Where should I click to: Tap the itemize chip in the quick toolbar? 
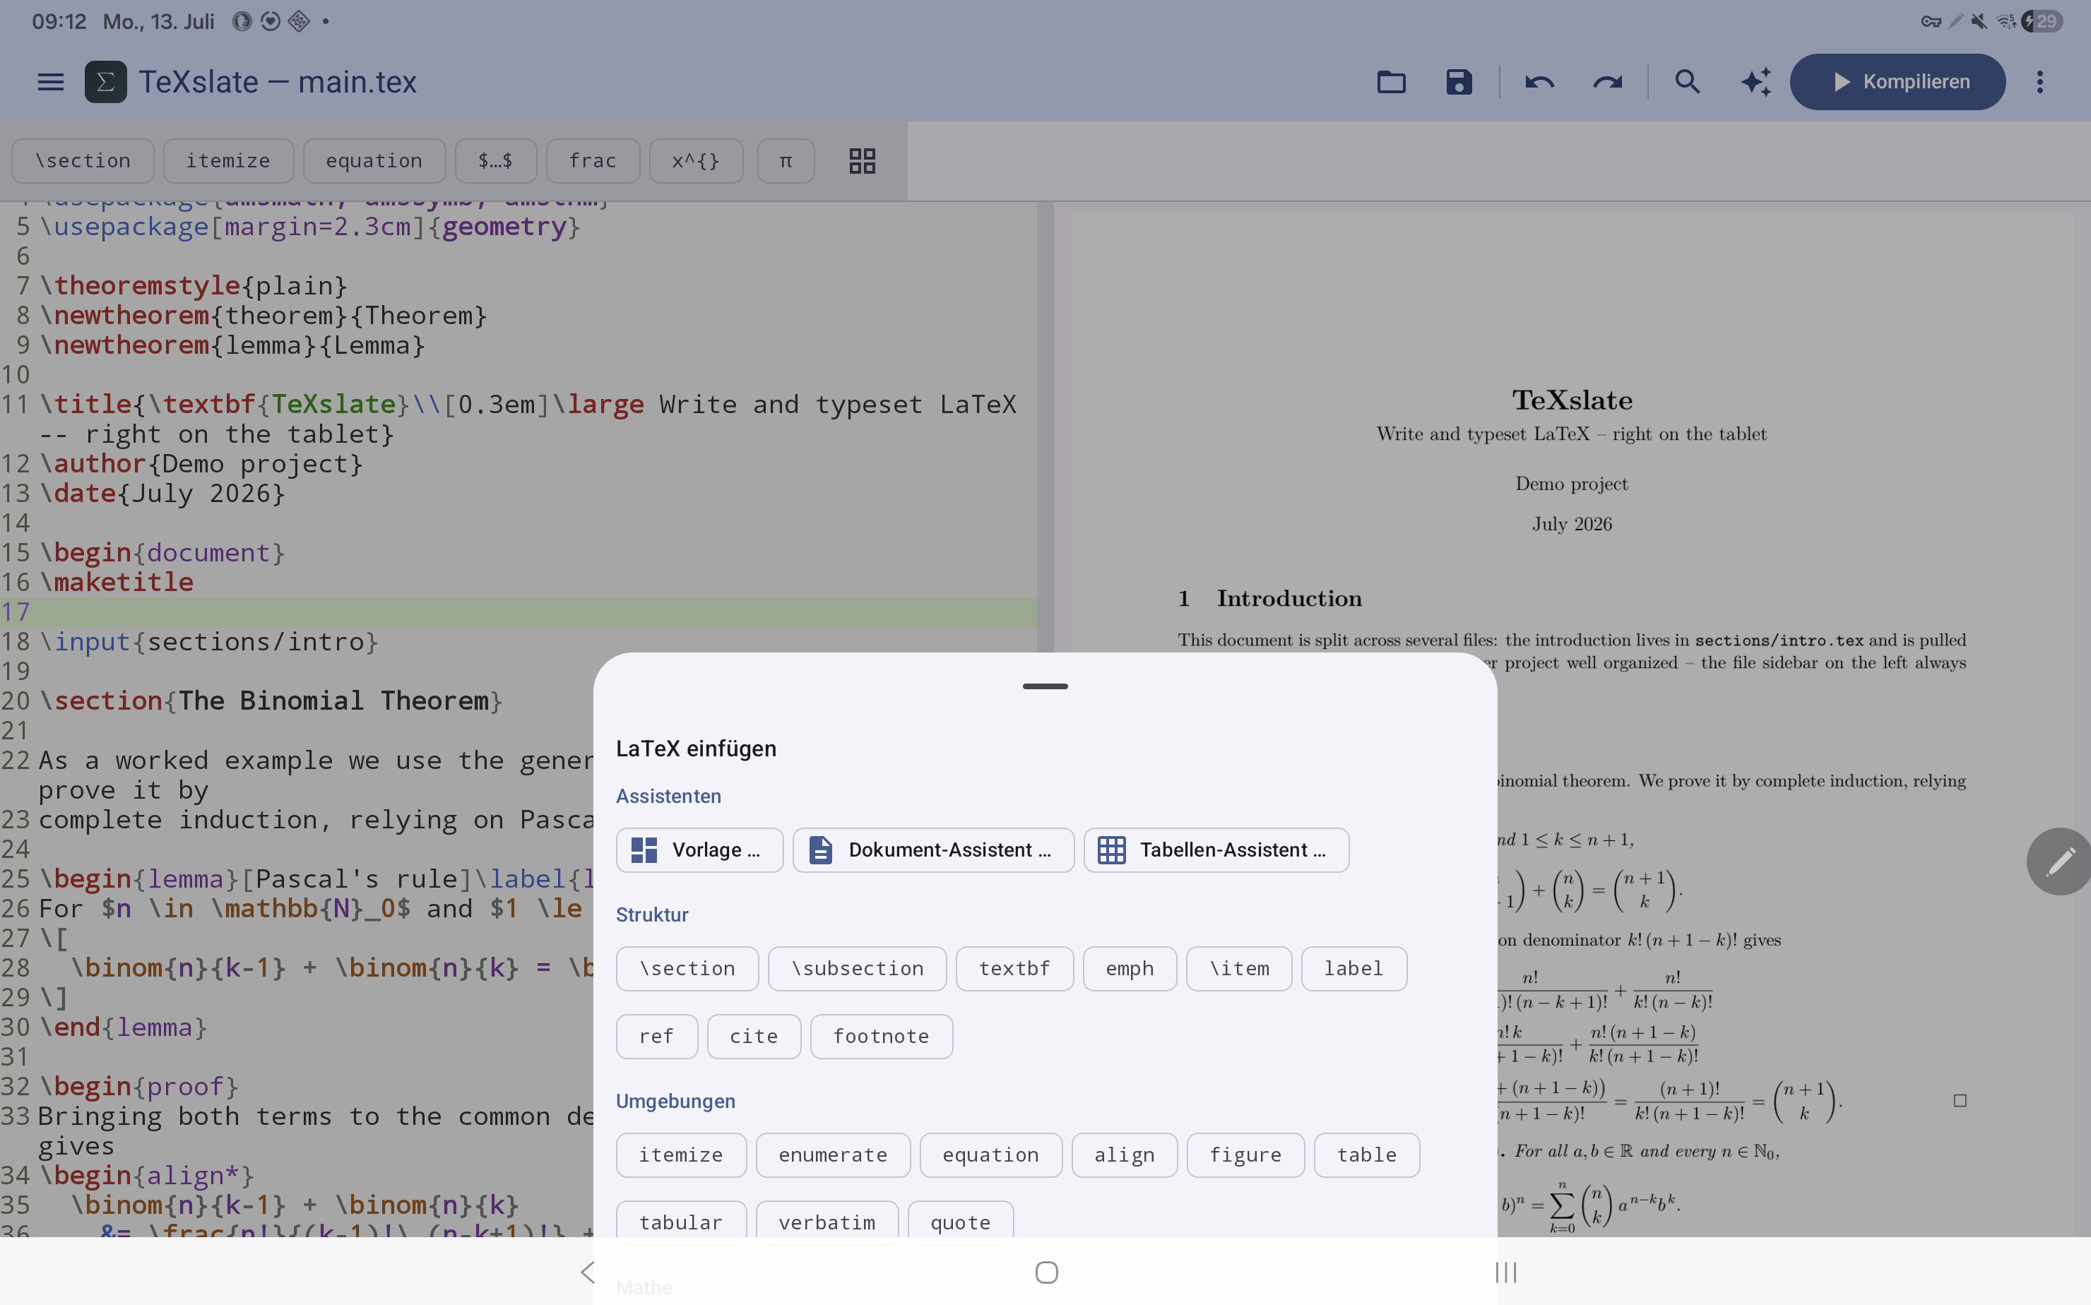(x=228, y=160)
